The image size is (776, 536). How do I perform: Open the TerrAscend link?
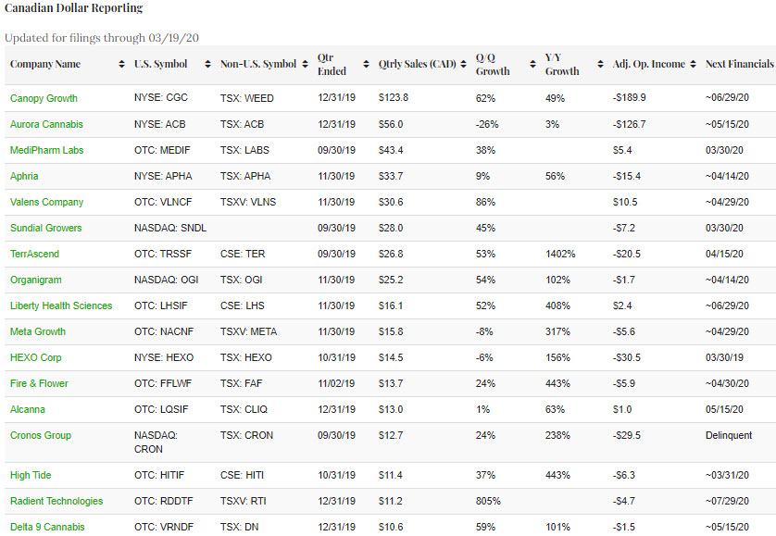(x=33, y=254)
